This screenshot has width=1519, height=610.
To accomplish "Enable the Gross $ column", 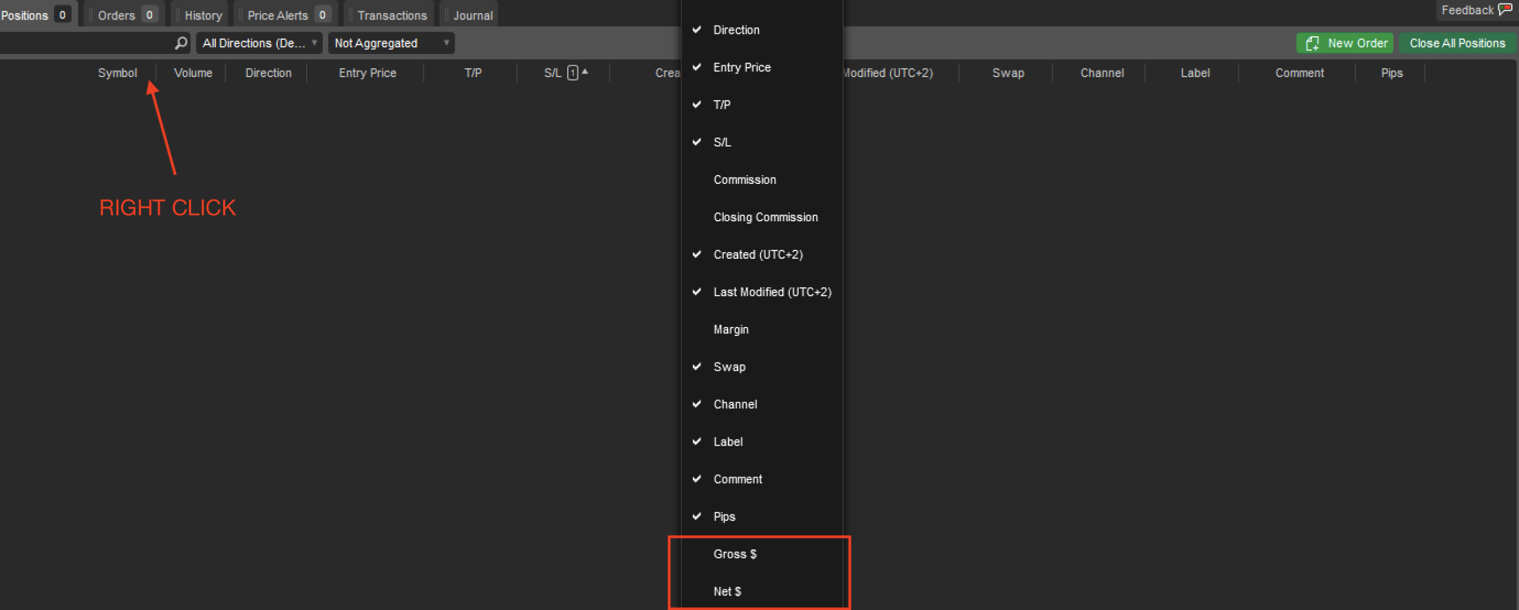I will tap(735, 554).
